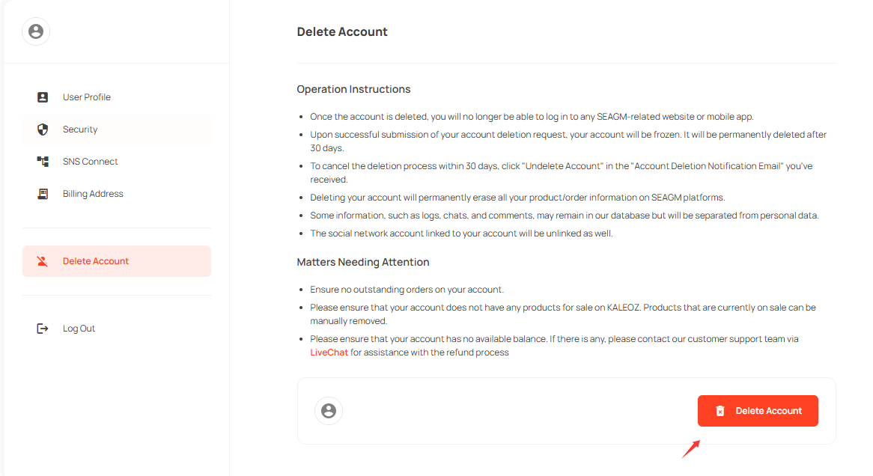Open the LiveChat support link
Image resolution: width=873 pixels, height=476 pixels.
click(329, 353)
